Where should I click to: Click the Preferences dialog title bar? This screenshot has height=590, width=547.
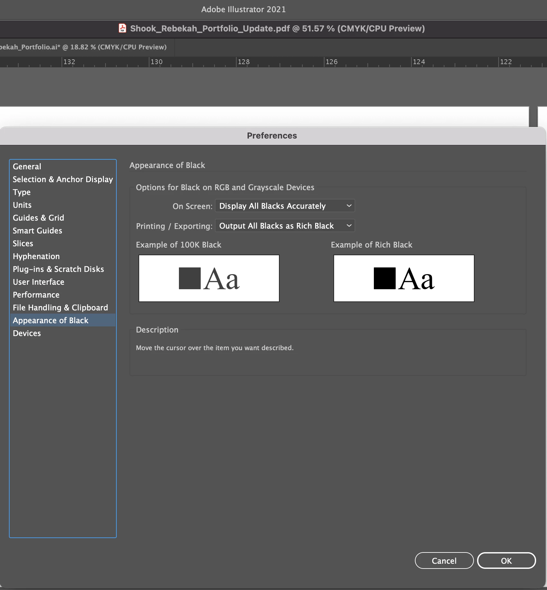273,136
